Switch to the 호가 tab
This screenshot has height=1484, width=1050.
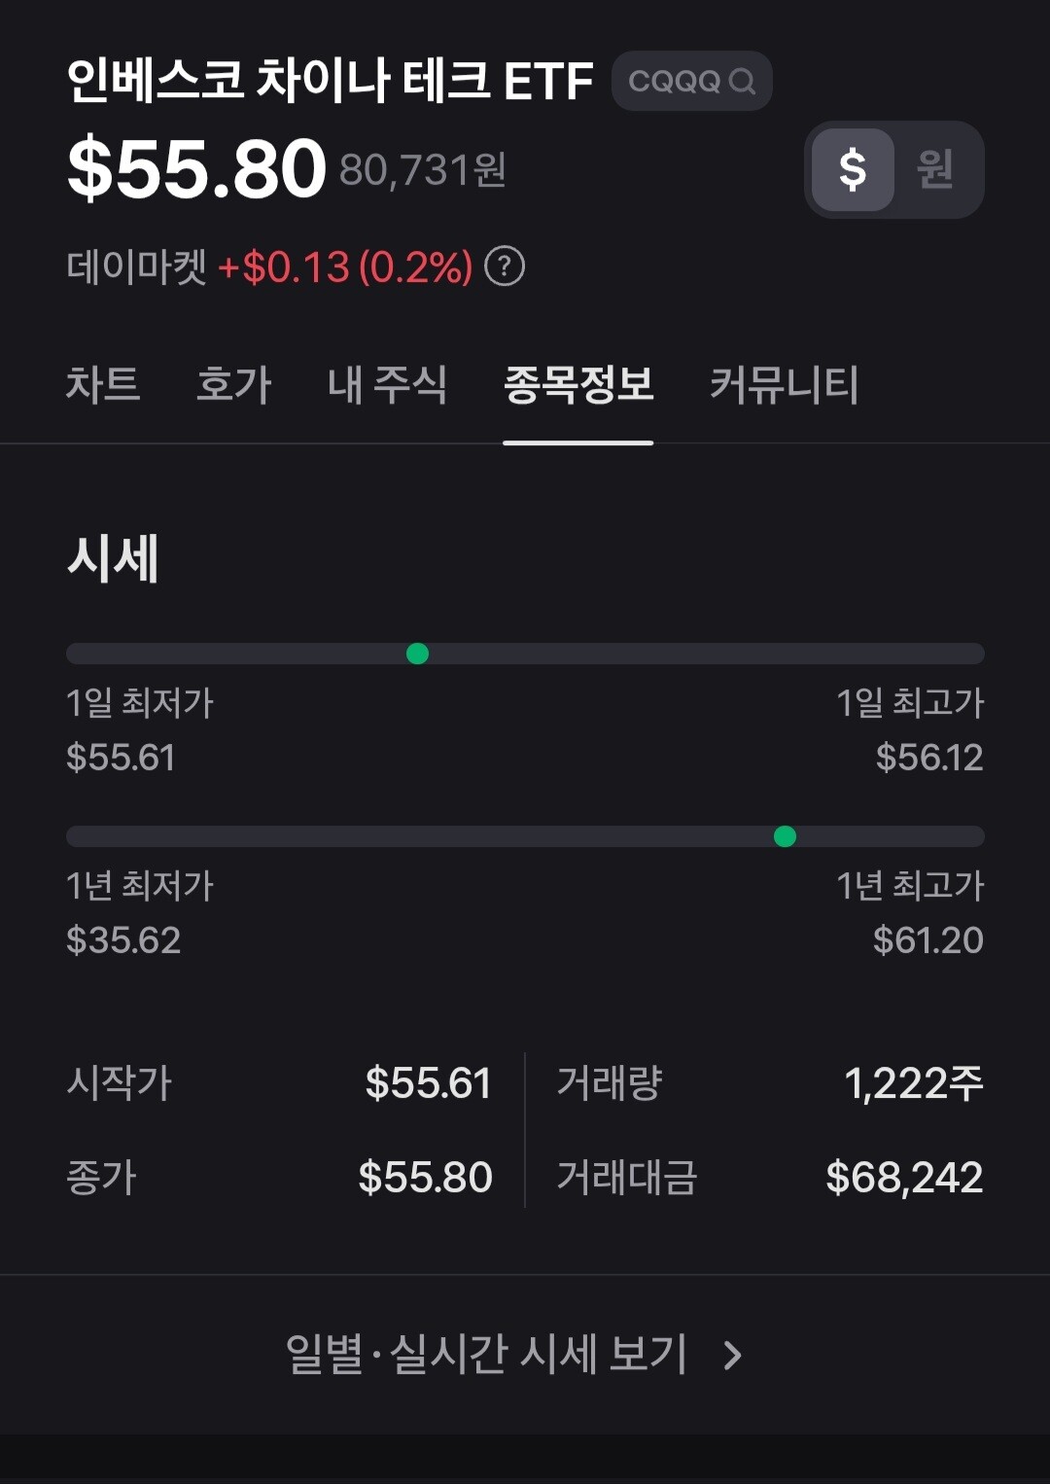(x=234, y=384)
